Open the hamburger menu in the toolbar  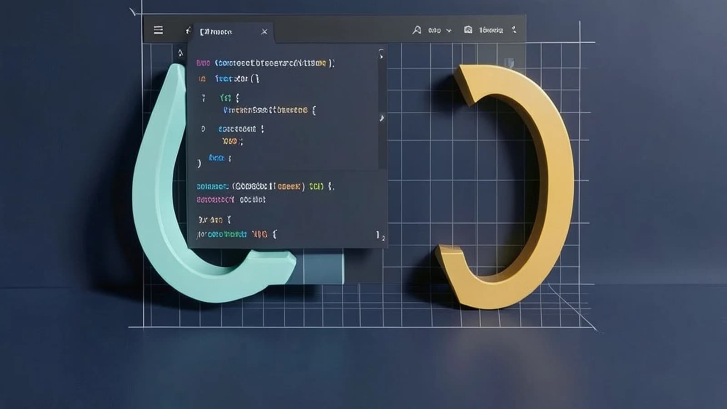[158, 30]
